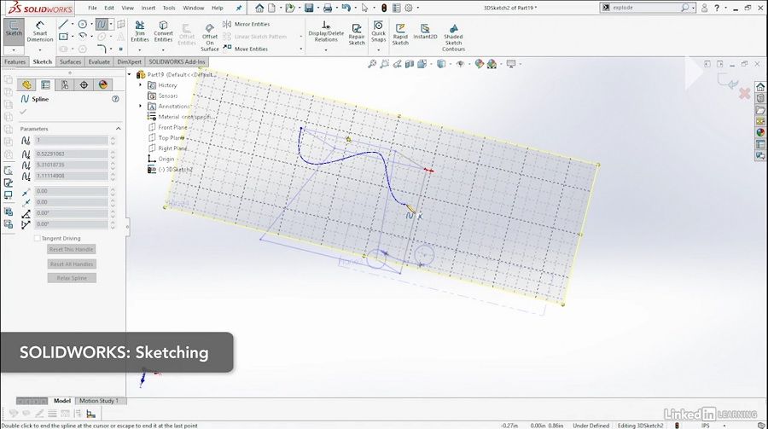Expand the History tree node
The height and width of the screenshot is (429, 768).
(x=141, y=85)
